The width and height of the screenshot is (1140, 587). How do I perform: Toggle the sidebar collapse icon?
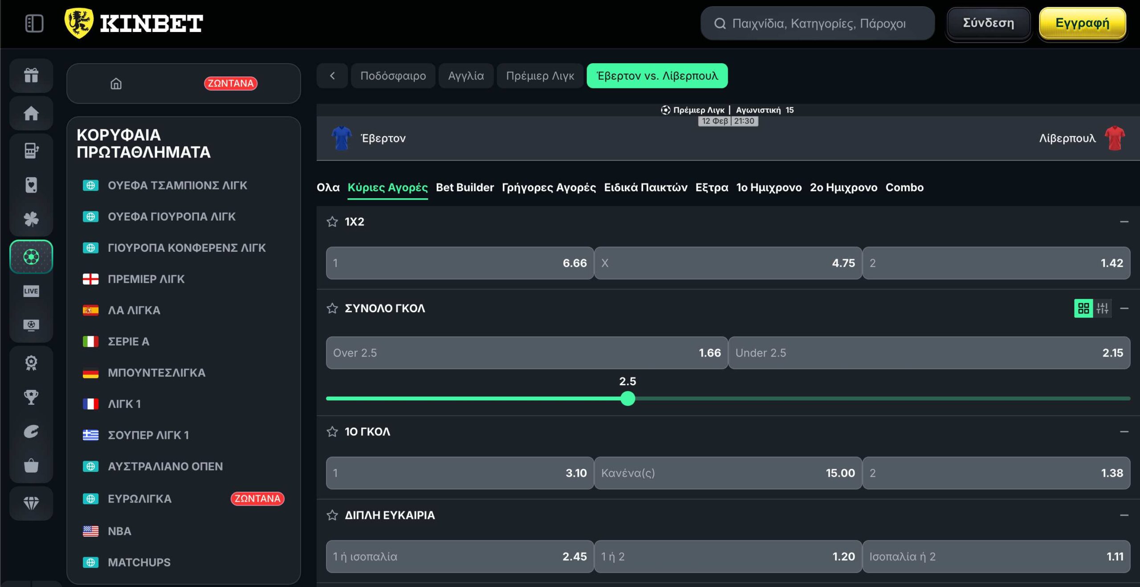(34, 23)
